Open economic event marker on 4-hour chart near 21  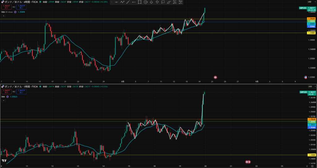click(x=215, y=77)
